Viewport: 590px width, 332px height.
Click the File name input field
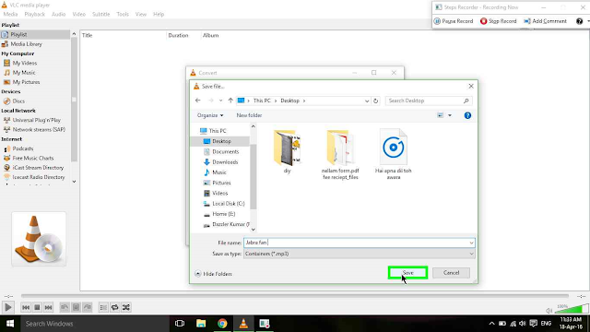coord(356,243)
